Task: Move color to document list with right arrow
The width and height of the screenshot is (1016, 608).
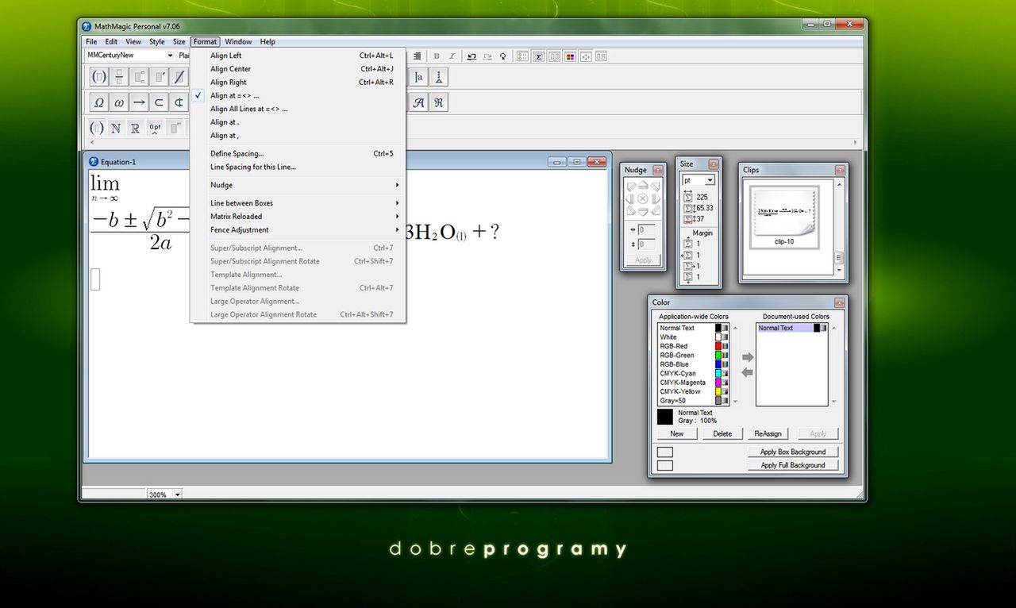Action: coord(747,358)
